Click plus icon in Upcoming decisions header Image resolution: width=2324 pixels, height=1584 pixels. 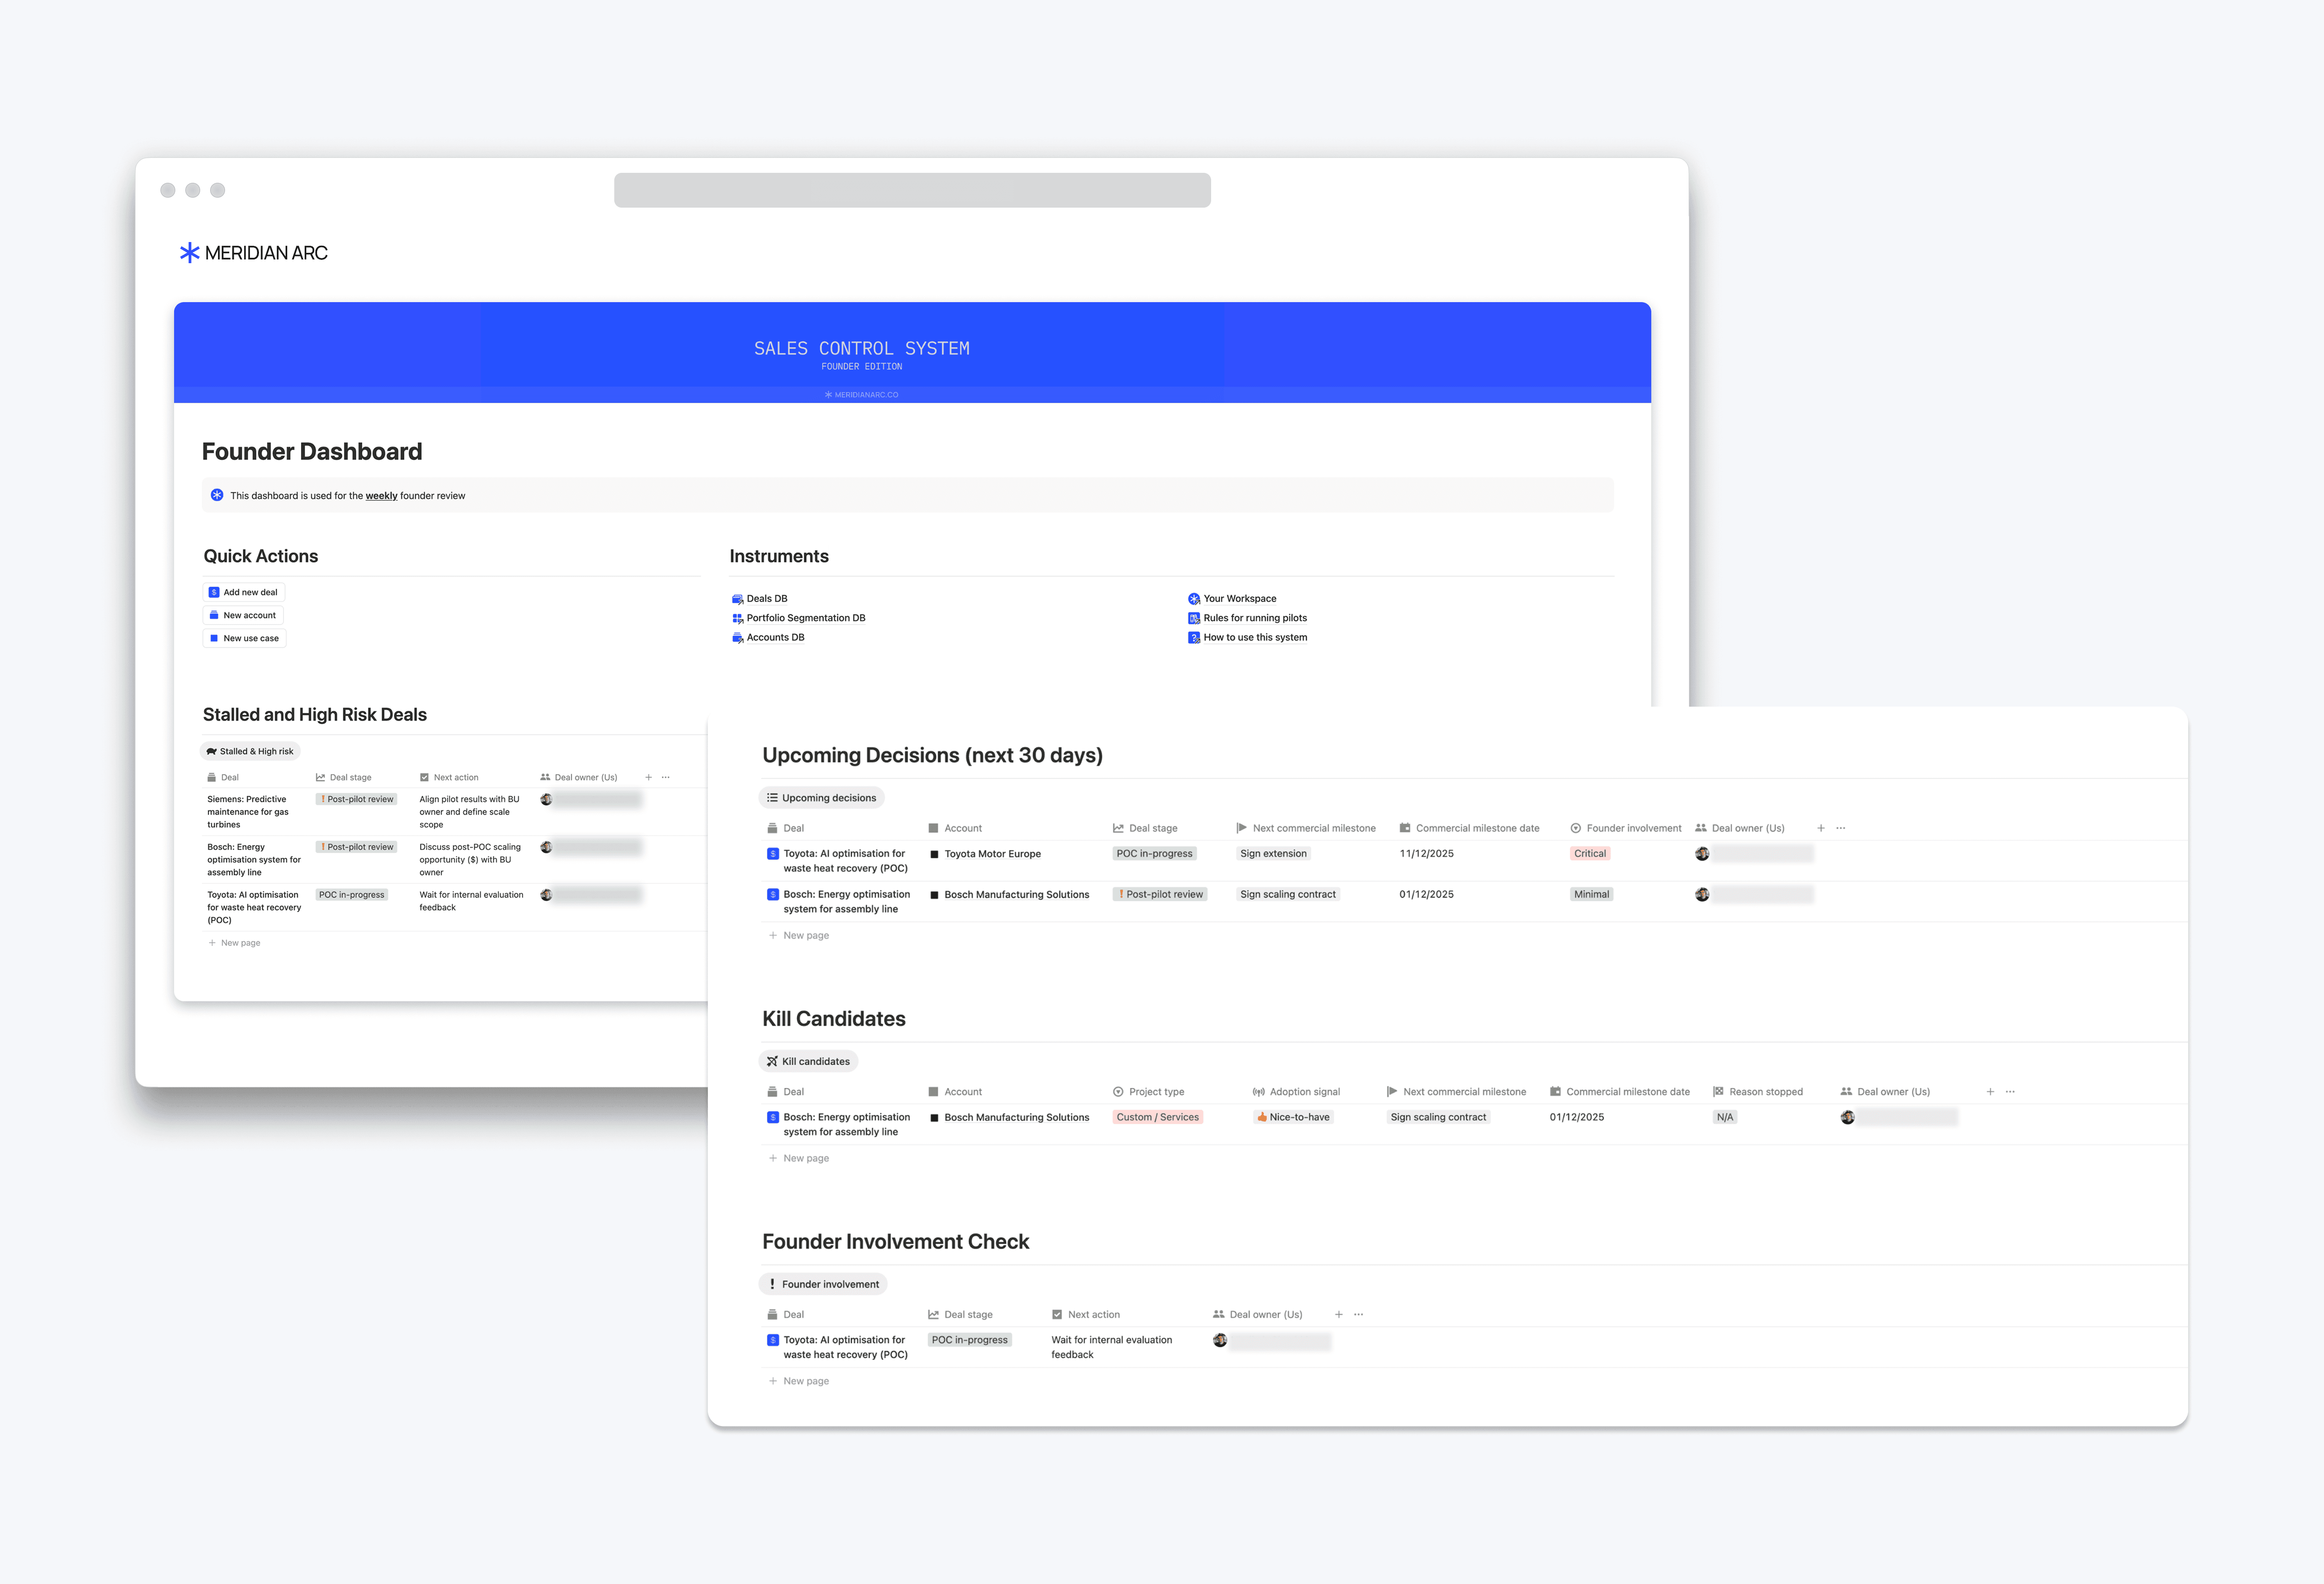coord(1820,828)
